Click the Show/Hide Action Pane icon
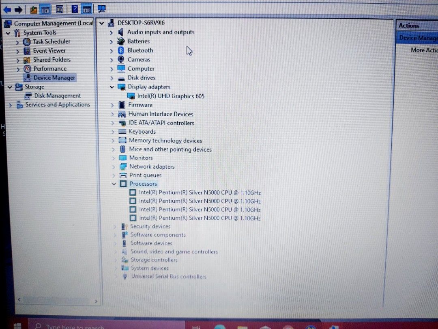Screen dimensions: 438x329 [86, 9]
